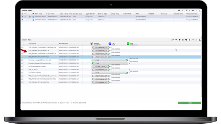Sort by the End Time column header
The height and width of the screenshot is (124, 221).
tap(51, 14)
